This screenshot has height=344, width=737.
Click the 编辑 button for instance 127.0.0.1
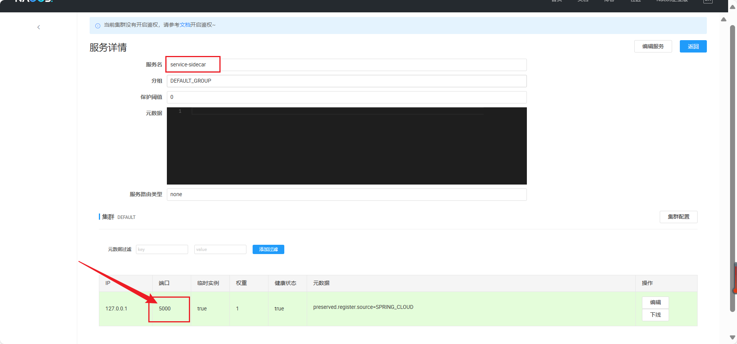click(x=655, y=302)
